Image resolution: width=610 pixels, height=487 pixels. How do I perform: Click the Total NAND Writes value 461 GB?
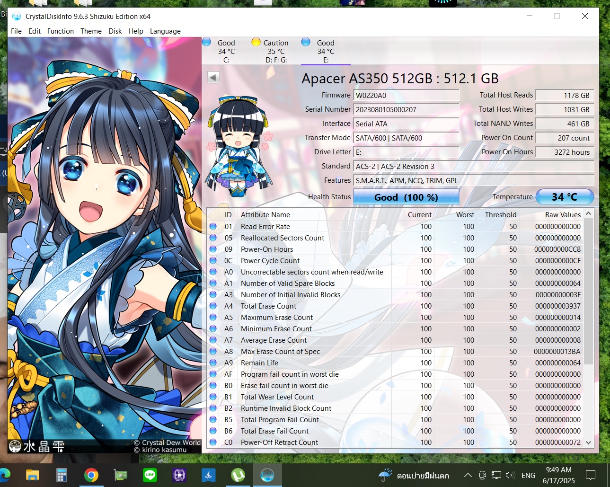pos(565,124)
